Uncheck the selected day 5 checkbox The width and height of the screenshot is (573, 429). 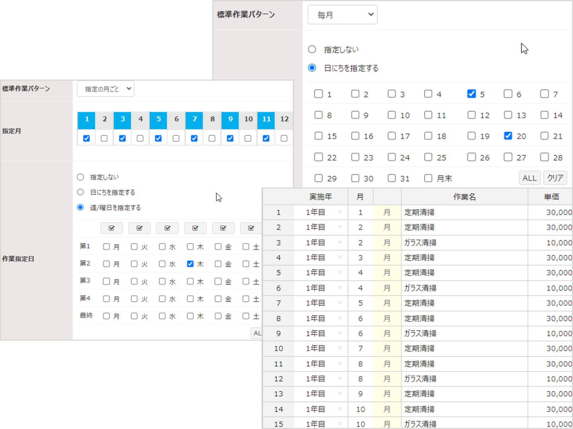472,94
